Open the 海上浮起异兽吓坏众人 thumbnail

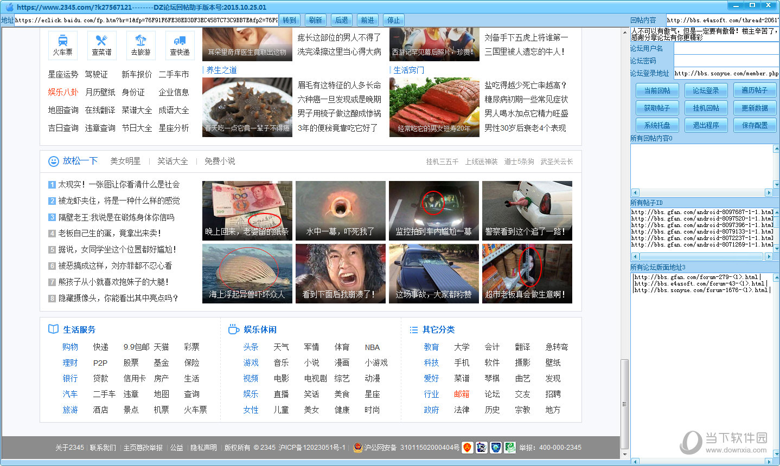click(x=247, y=273)
